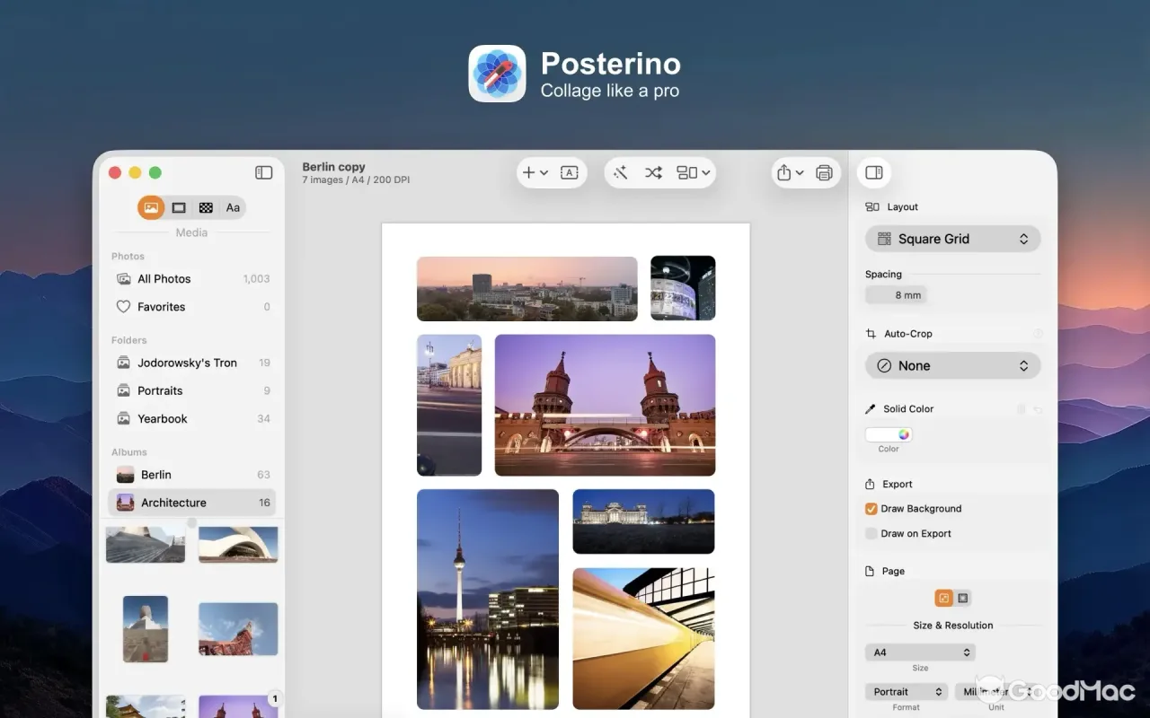Click the Auto-Crop info icon
This screenshot has height=718, width=1150.
(1039, 334)
